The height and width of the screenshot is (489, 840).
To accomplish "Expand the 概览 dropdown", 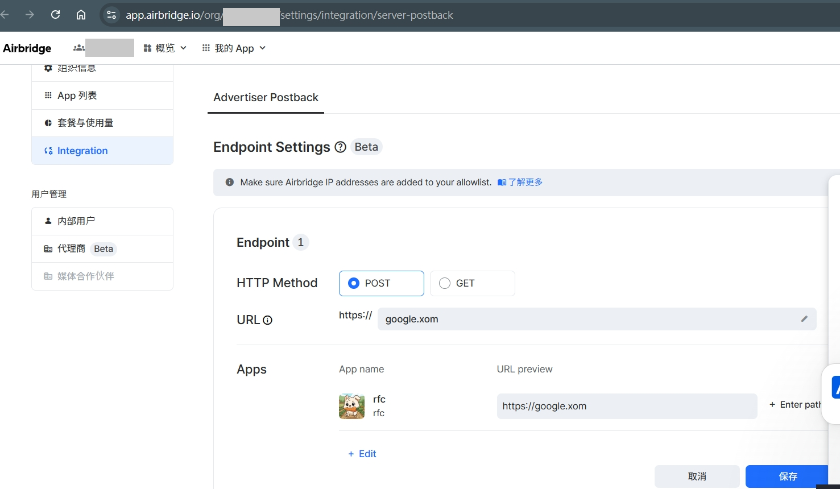I will point(165,48).
